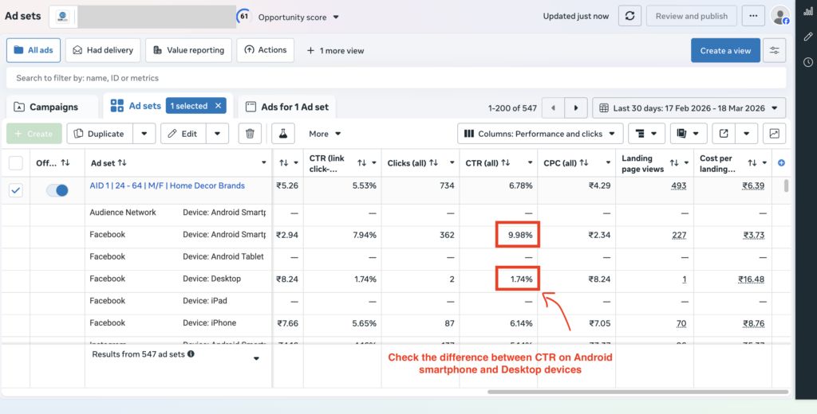The height and width of the screenshot is (414, 817).
Task: Toggle off the AID 1 ad set switch
Action: [57, 190]
